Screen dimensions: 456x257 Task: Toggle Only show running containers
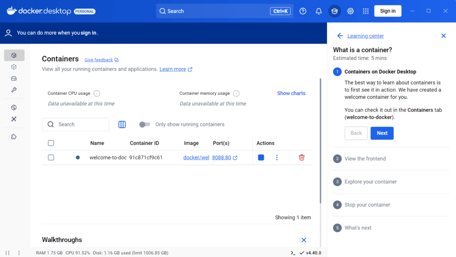coord(145,124)
